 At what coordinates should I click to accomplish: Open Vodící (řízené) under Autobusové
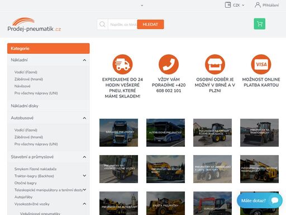26,130
